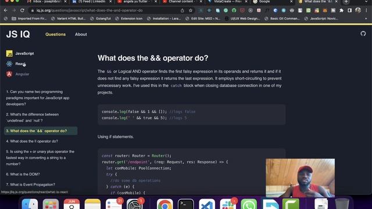Reload the page with refresh icon
The image size is (372, 209).
click(x=22, y=10)
